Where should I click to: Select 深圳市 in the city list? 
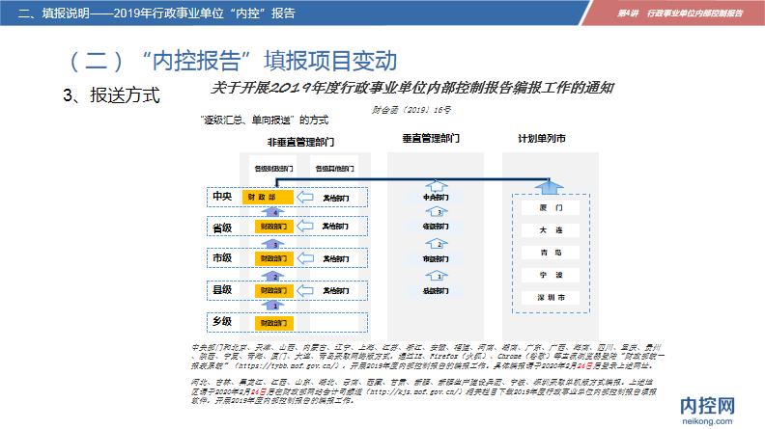click(551, 299)
